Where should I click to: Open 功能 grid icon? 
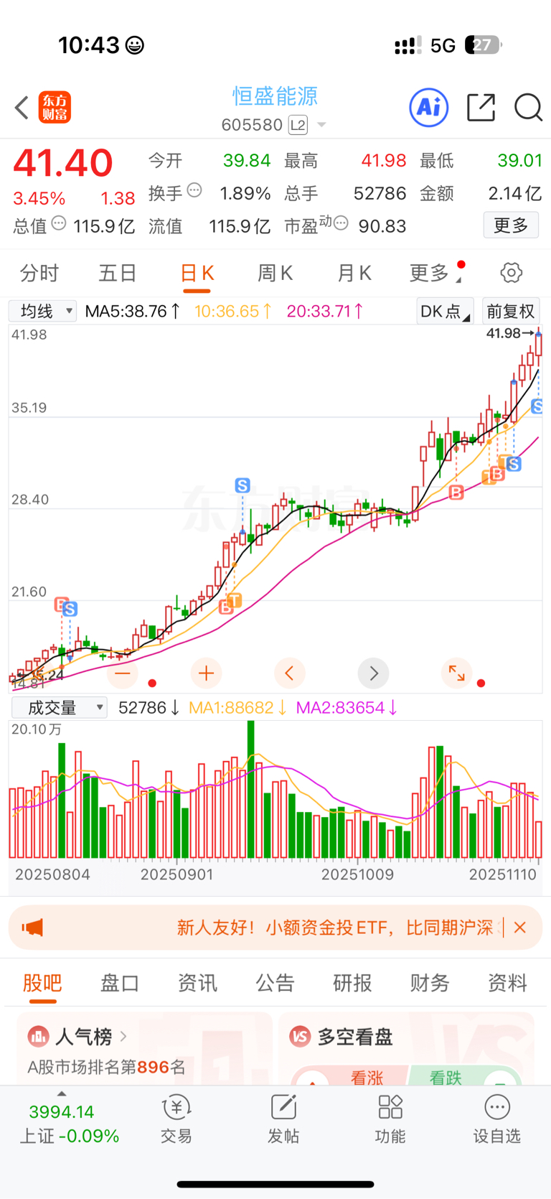[390, 1119]
